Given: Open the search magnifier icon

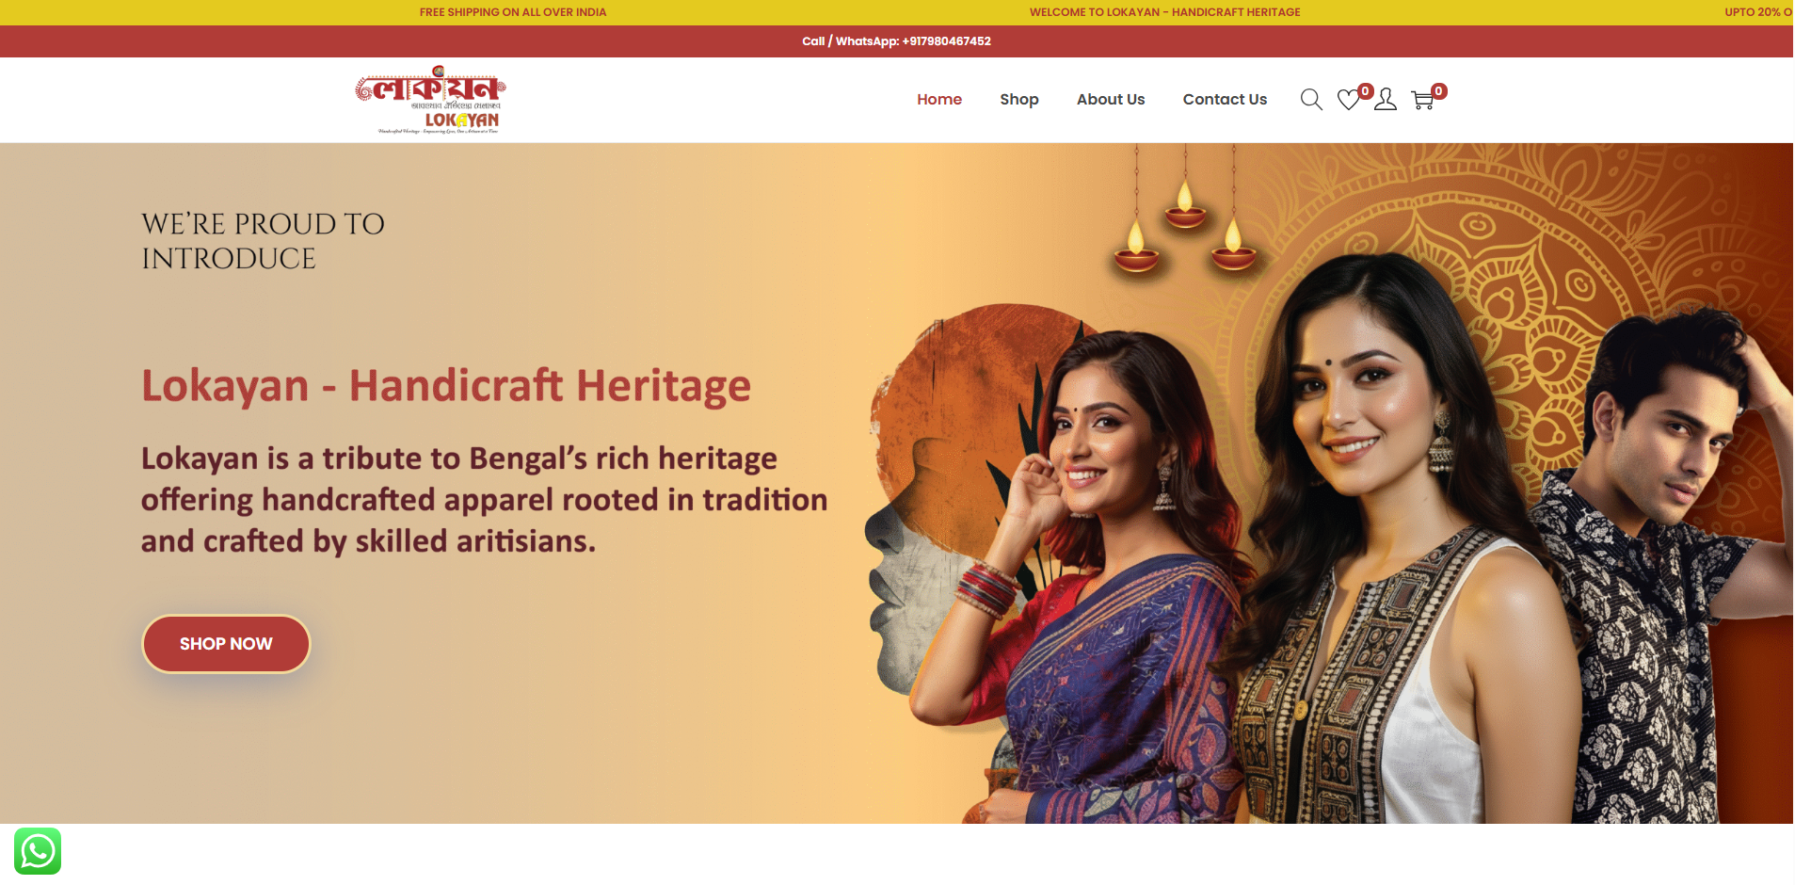Looking at the screenshot, I should (x=1311, y=100).
